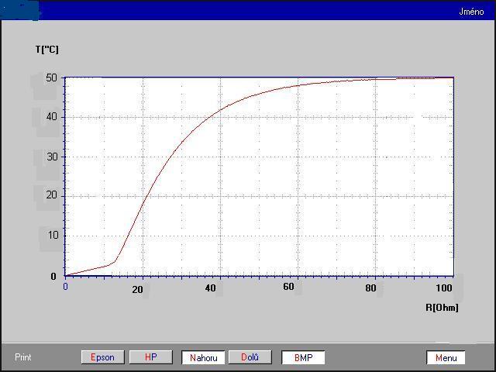Click the Print label in the bottom bar

pyautogui.click(x=23, y=357)
